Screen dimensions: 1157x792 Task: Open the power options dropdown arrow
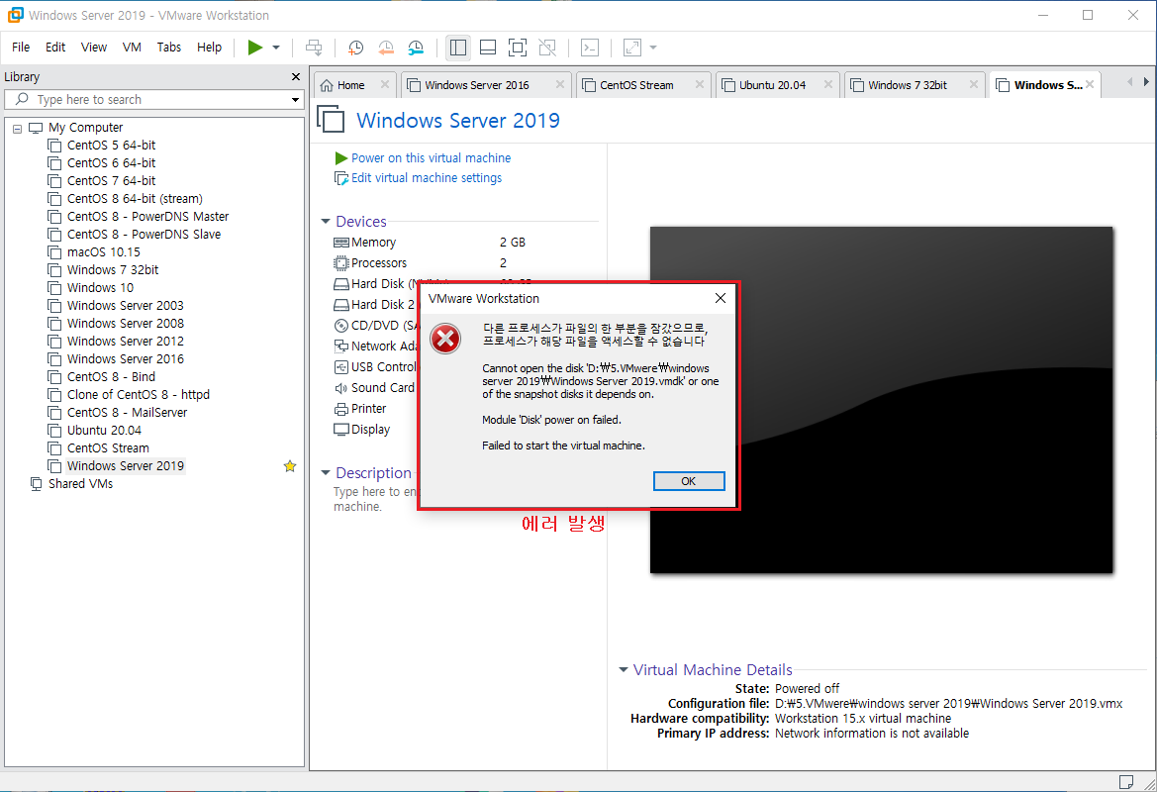pyautogui.click(x=276, y=48)
